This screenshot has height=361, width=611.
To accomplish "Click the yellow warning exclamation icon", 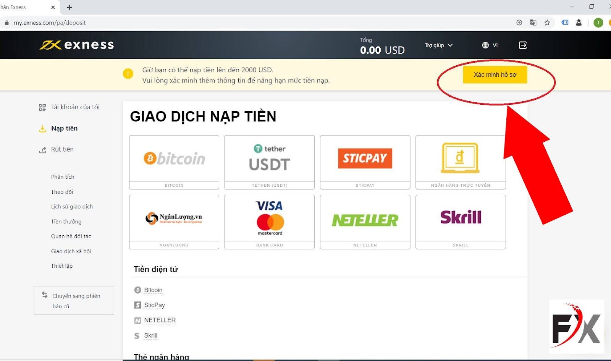I will [x=128, y=74].
